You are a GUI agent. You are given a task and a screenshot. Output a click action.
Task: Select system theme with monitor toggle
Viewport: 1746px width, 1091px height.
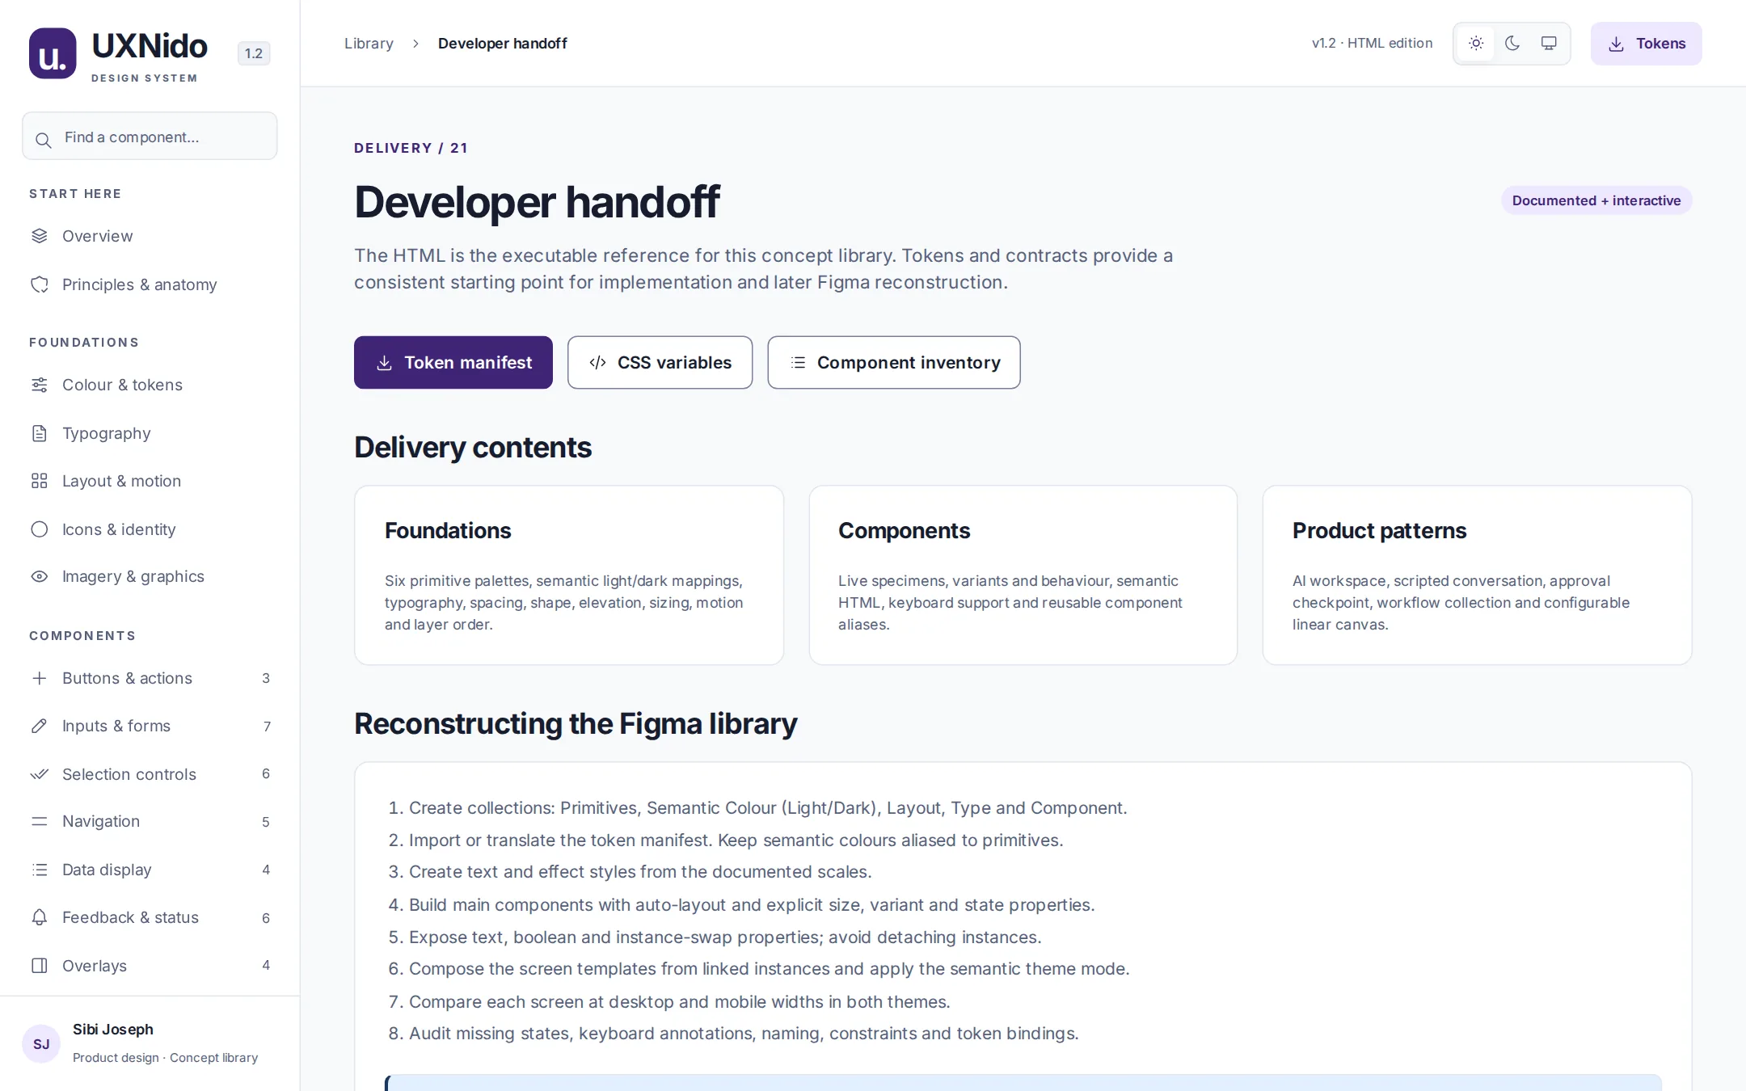[1549, 44]
